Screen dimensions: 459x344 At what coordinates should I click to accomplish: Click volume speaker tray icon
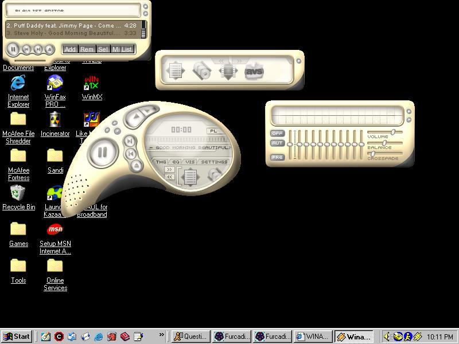tap(387, 337)
